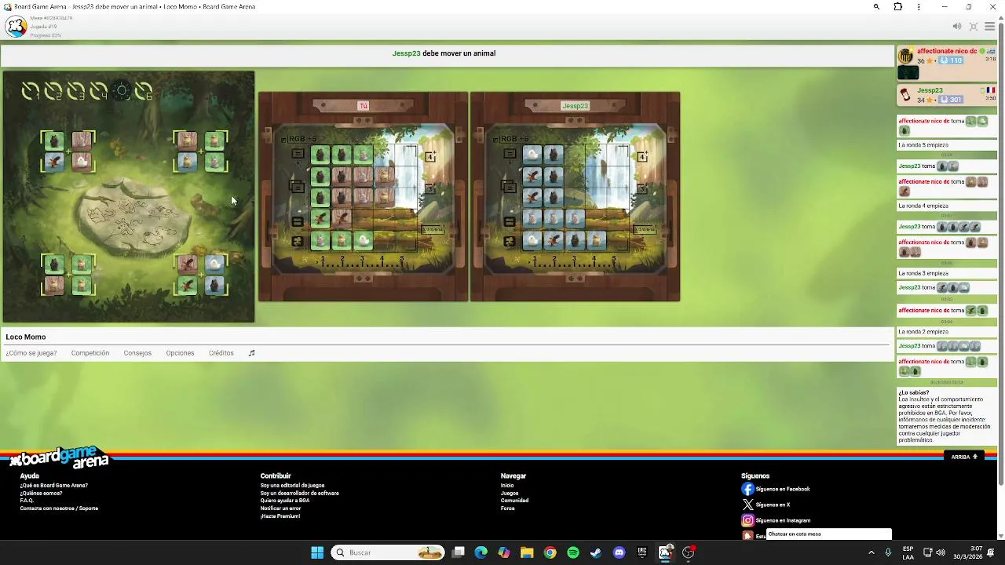Screen dimensions: 1005x565
Task: Open browser extensions puzzle icon
Action: (898, 7)
